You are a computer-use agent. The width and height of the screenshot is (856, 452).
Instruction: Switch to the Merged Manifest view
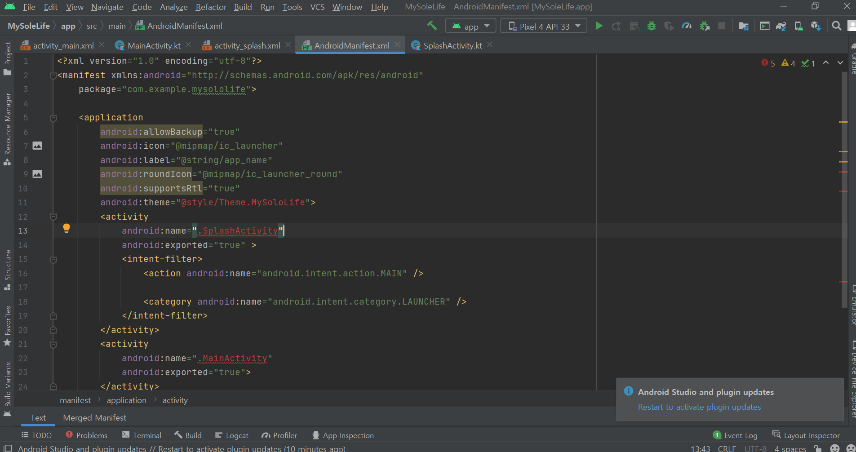tap(94, 418)
